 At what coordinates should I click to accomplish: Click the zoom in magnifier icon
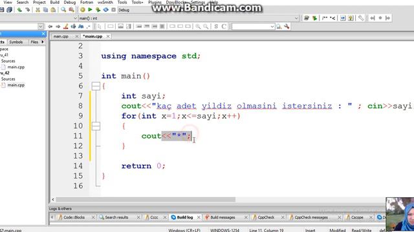click(x=198, y=26)
